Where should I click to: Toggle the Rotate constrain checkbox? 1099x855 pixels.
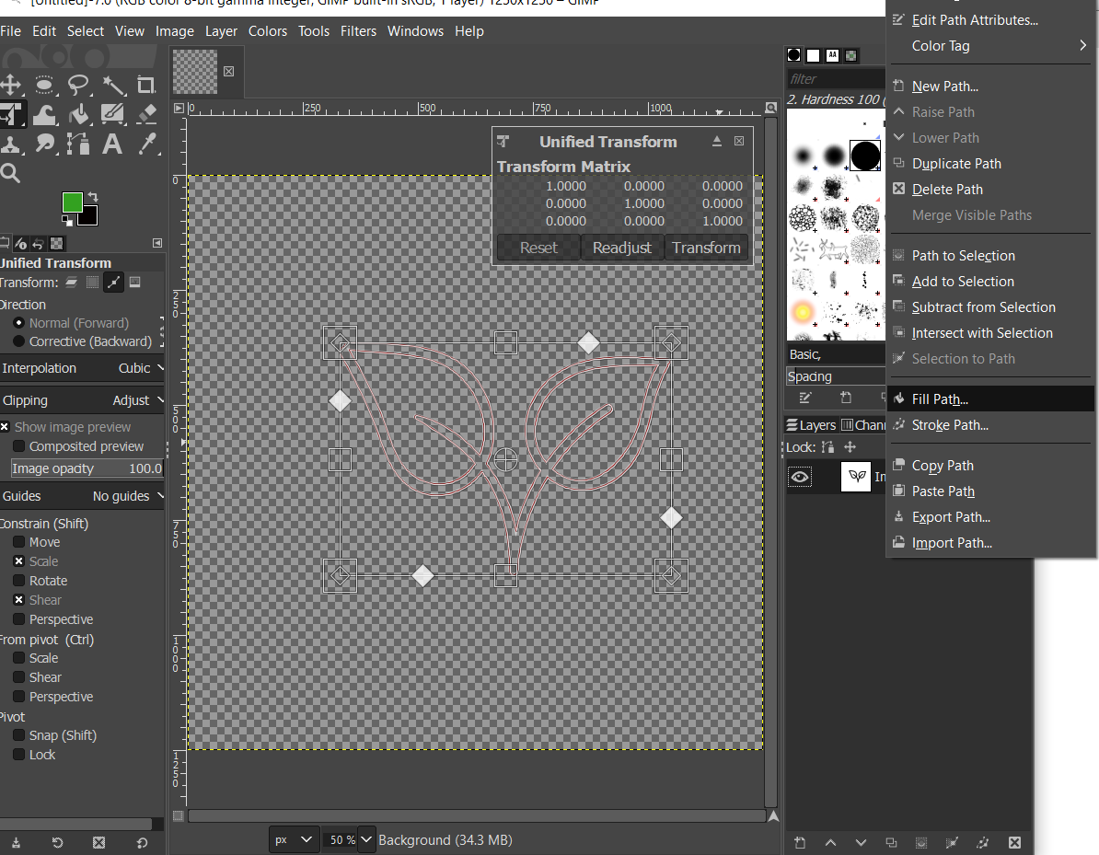18,581
